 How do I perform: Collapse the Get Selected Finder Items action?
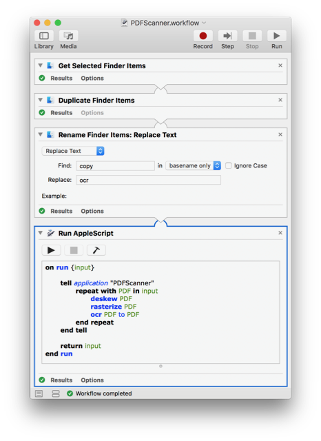coord(41,65)
